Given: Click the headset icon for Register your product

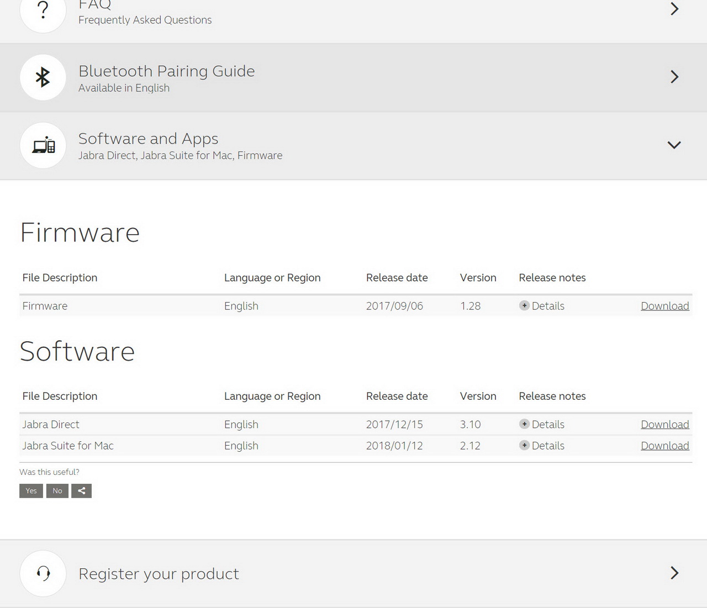Looking at the screenshot, I should 43,573.
